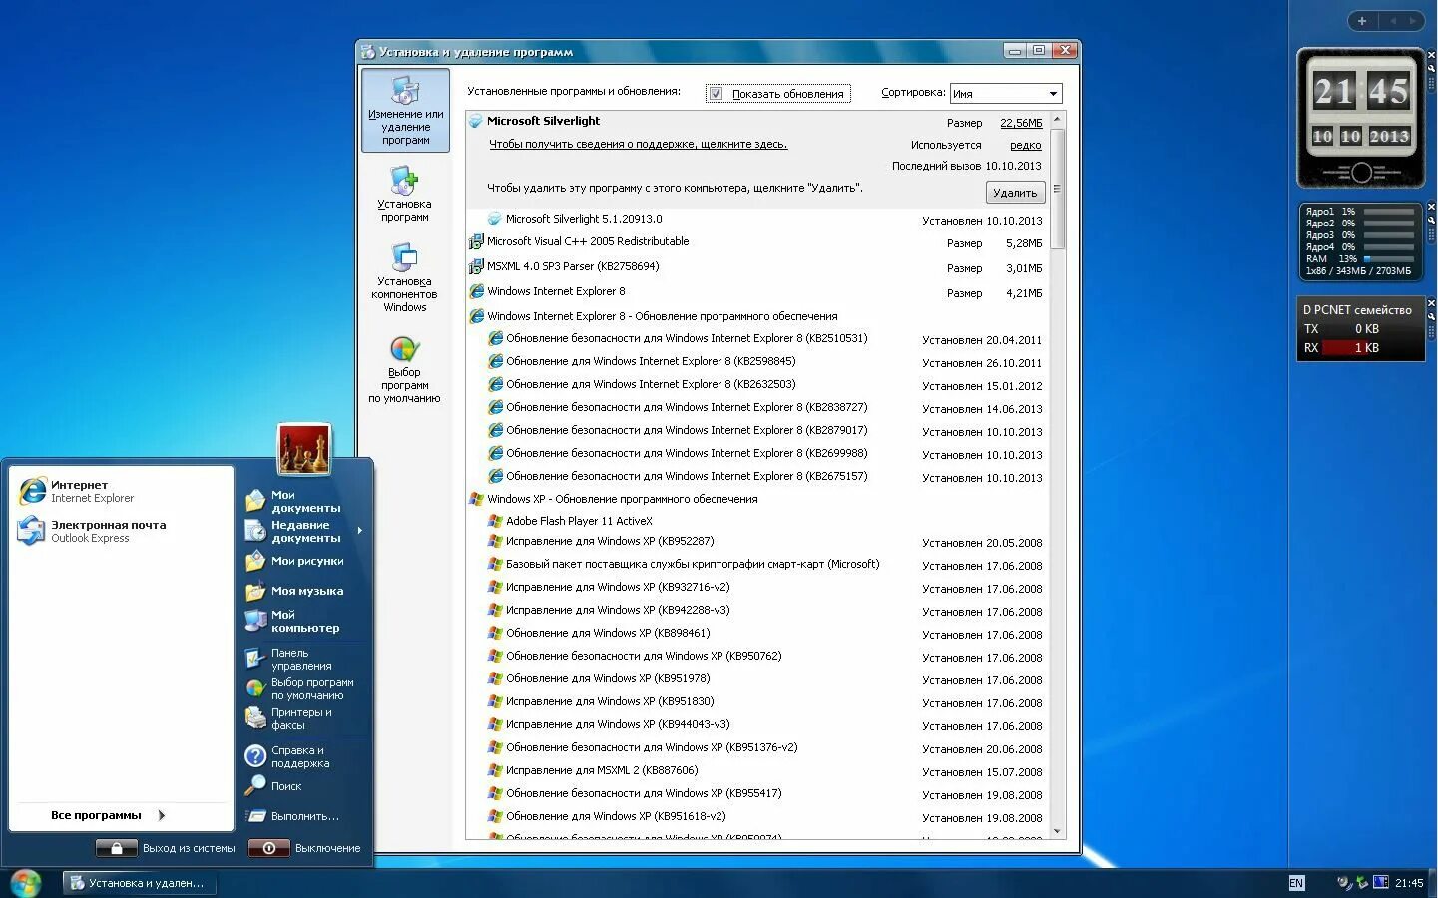This screenshot has height=898, width=1438.
Task: Click the MSXML 4.0 SP3 Parser icon
Action: [x=476, y=267]
